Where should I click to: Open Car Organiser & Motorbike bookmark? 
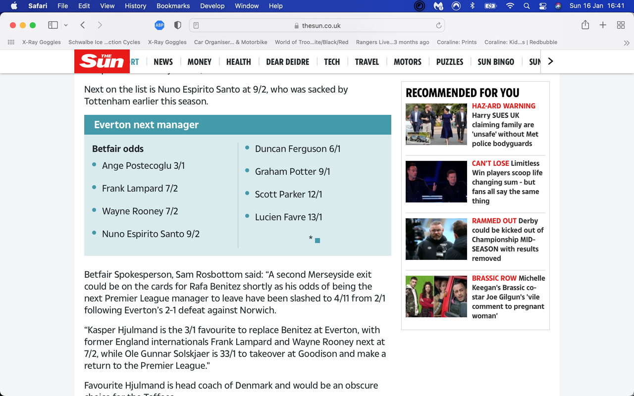tap(231, 42)
